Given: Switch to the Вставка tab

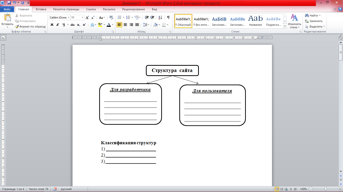Looking at the screenshot, I should pyautogui.click(x=41, y=9).
